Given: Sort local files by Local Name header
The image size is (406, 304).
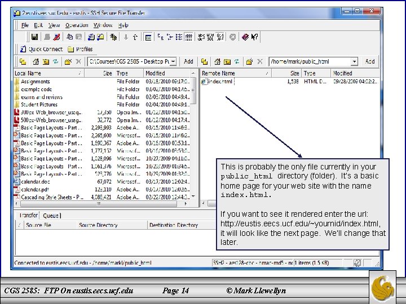Looking at the screenshot, I should point(48,73).
